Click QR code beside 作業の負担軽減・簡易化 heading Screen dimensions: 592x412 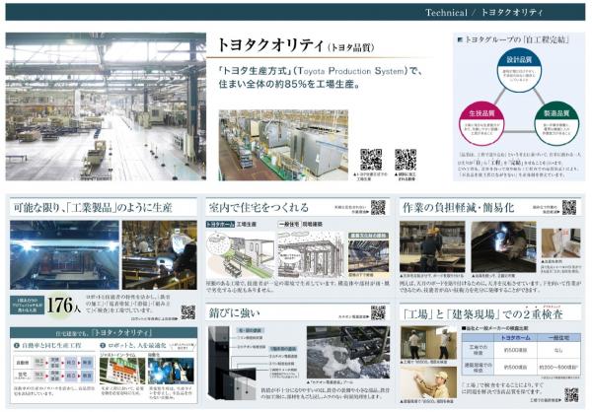coord(569,207)
